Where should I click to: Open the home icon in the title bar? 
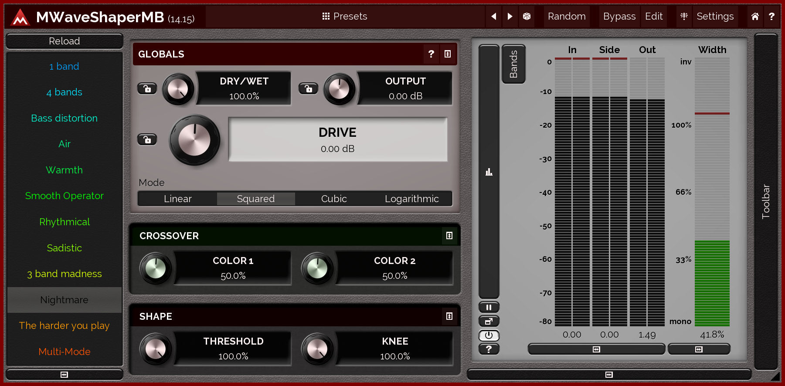(x=755, y=17)
